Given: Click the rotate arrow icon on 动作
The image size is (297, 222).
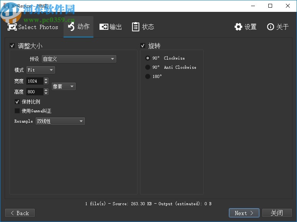Looking at the screenshot, I should [x=71, y=26].
